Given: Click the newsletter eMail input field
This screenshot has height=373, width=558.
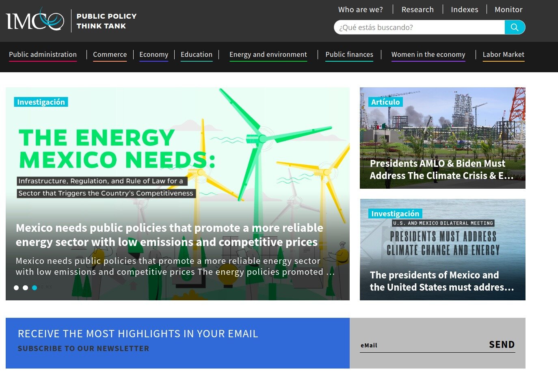Looking at the screenshot, I should 422,345.
